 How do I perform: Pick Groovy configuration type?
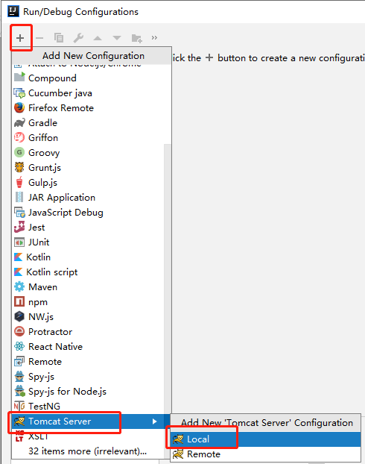pos(88,153)
